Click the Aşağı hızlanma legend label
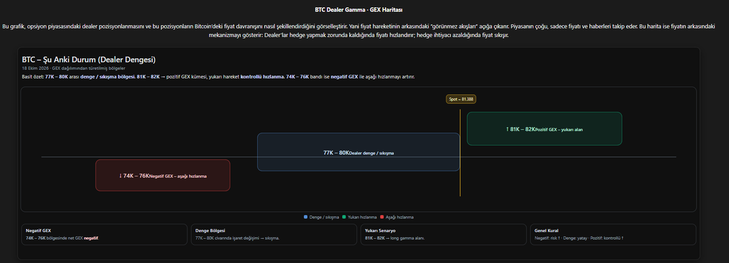Image resolution: width=729 pixels, height=263 pixels. (x=399, y=217)
